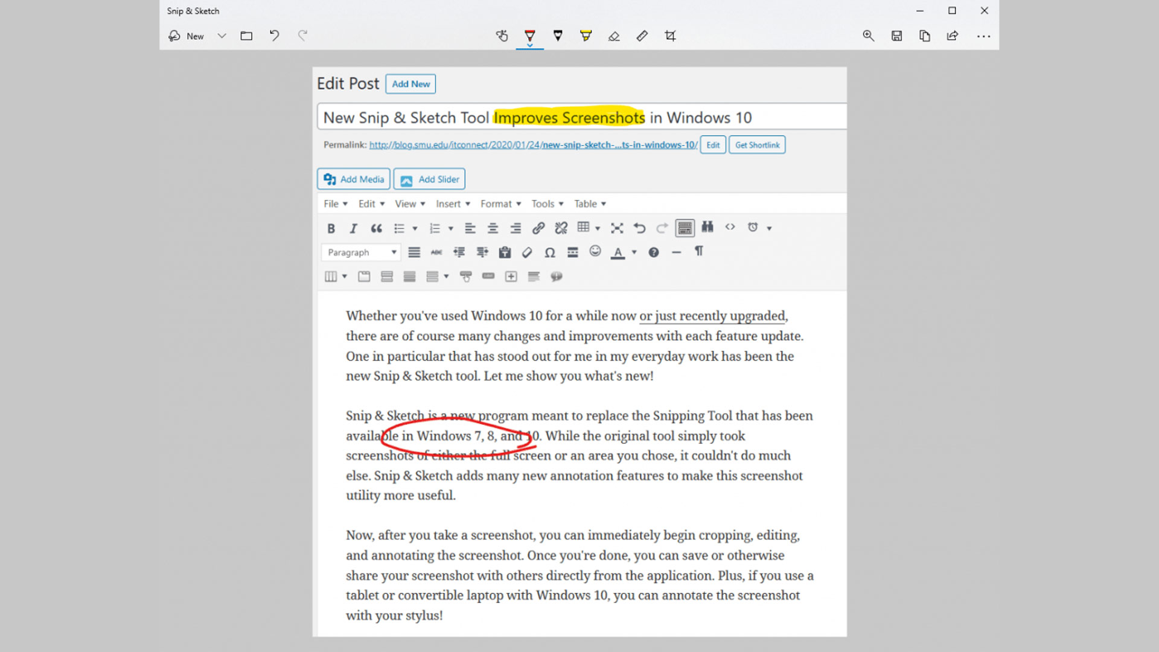Screen dimensions: 1159x652
Task: Select the eraser tool
Action: point(614,36)
